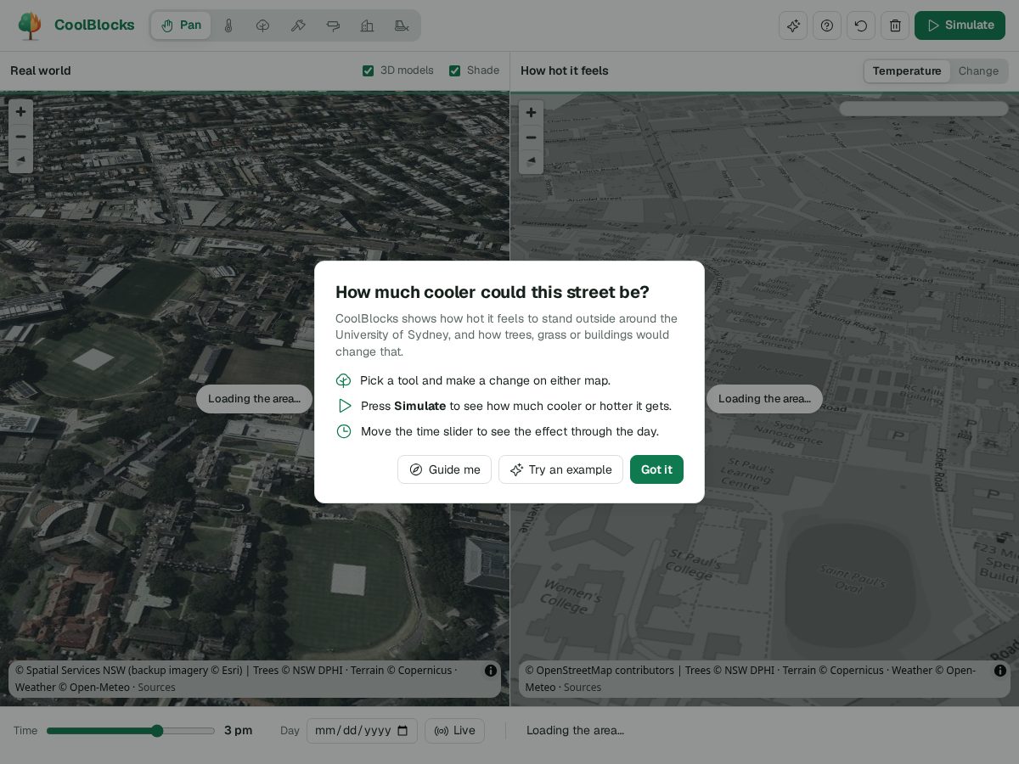
Task: Select the axe tool
Action: point(298,25)
